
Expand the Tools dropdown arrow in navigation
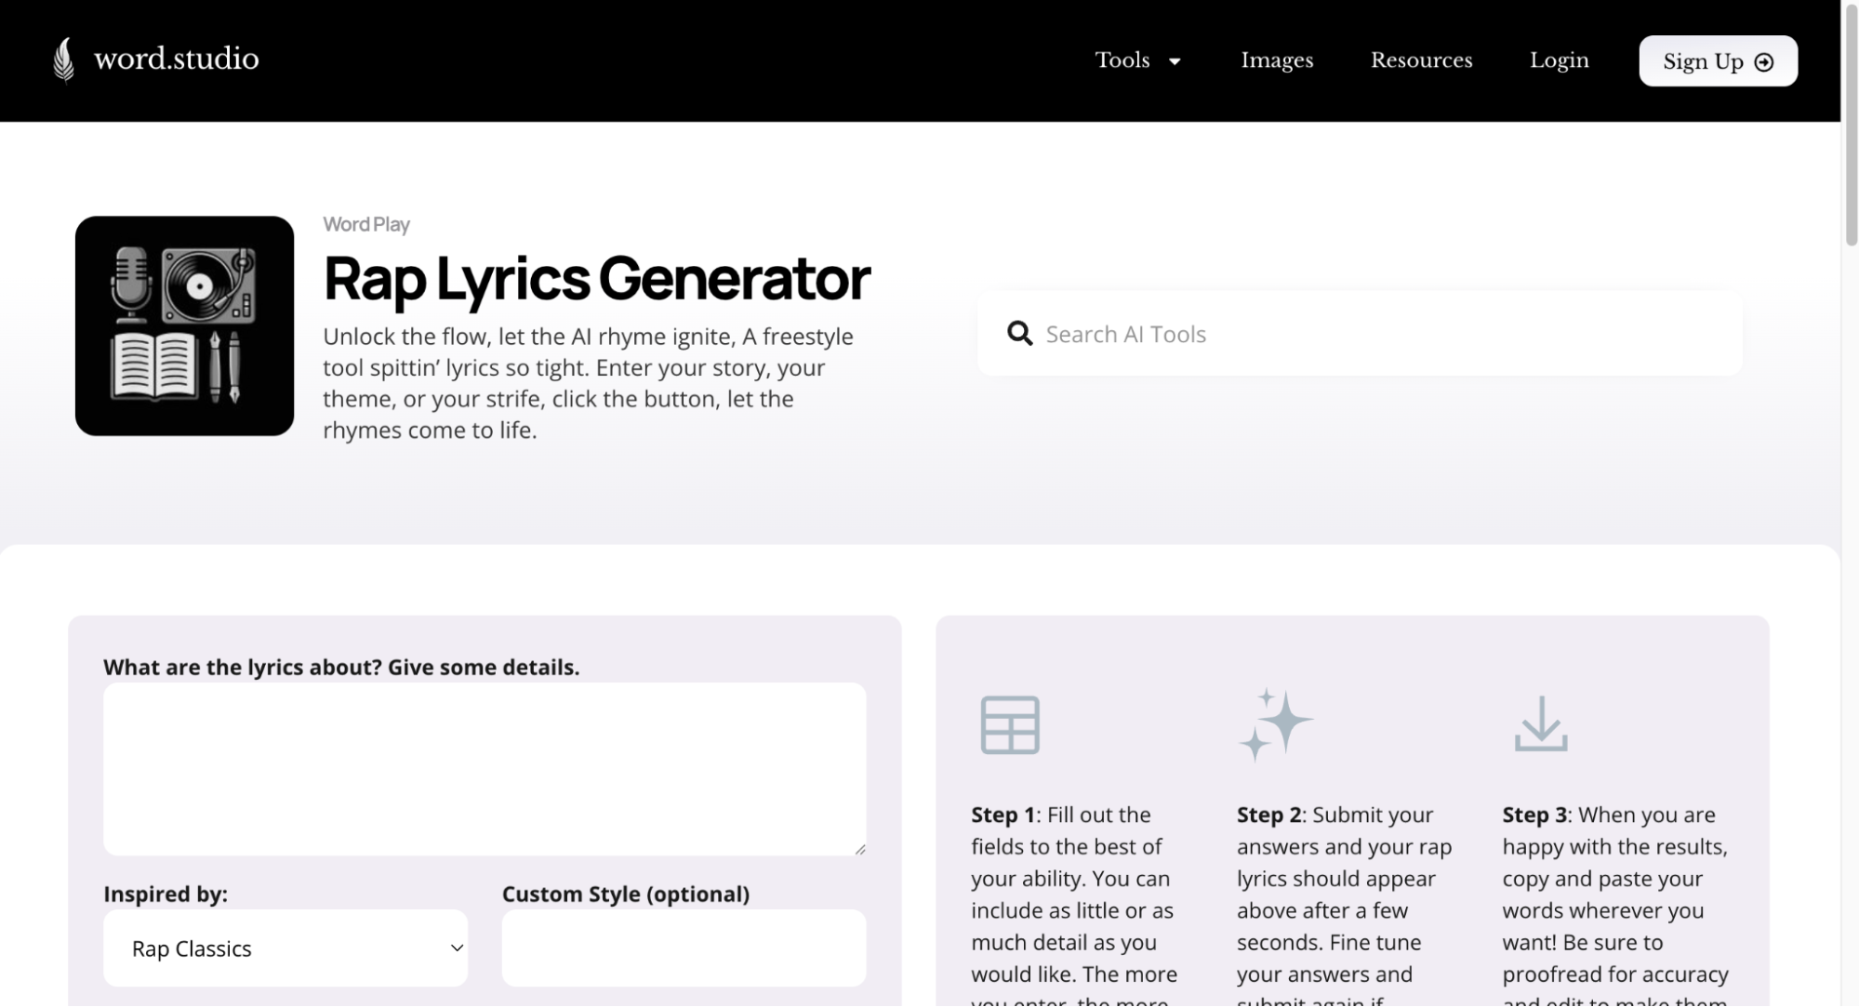coord(1175,61)
